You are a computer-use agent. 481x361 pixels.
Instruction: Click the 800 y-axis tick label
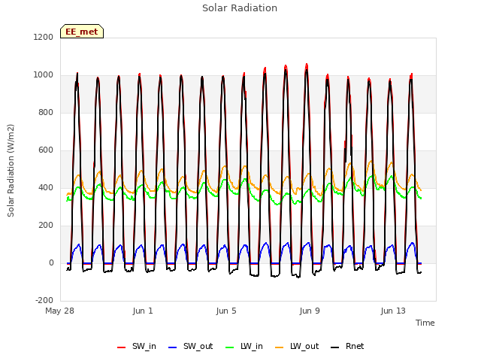coord(46,112)
